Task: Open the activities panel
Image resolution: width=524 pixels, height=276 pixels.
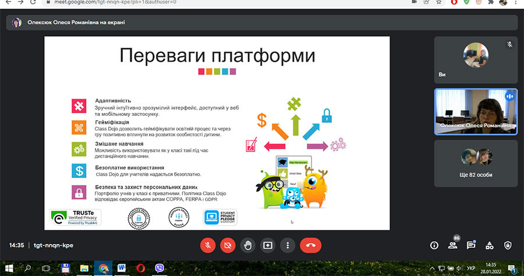Action: click(489, 246)
